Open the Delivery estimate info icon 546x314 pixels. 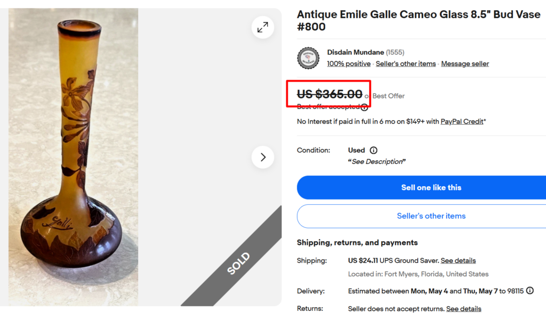[x=529, y=291]
